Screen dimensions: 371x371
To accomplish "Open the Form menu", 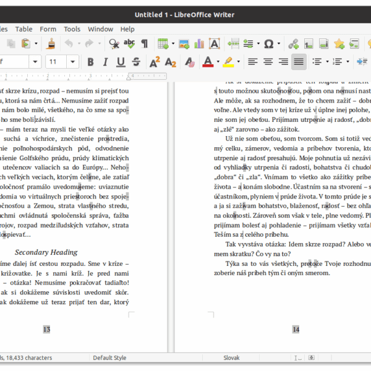I will click(48, 29).
